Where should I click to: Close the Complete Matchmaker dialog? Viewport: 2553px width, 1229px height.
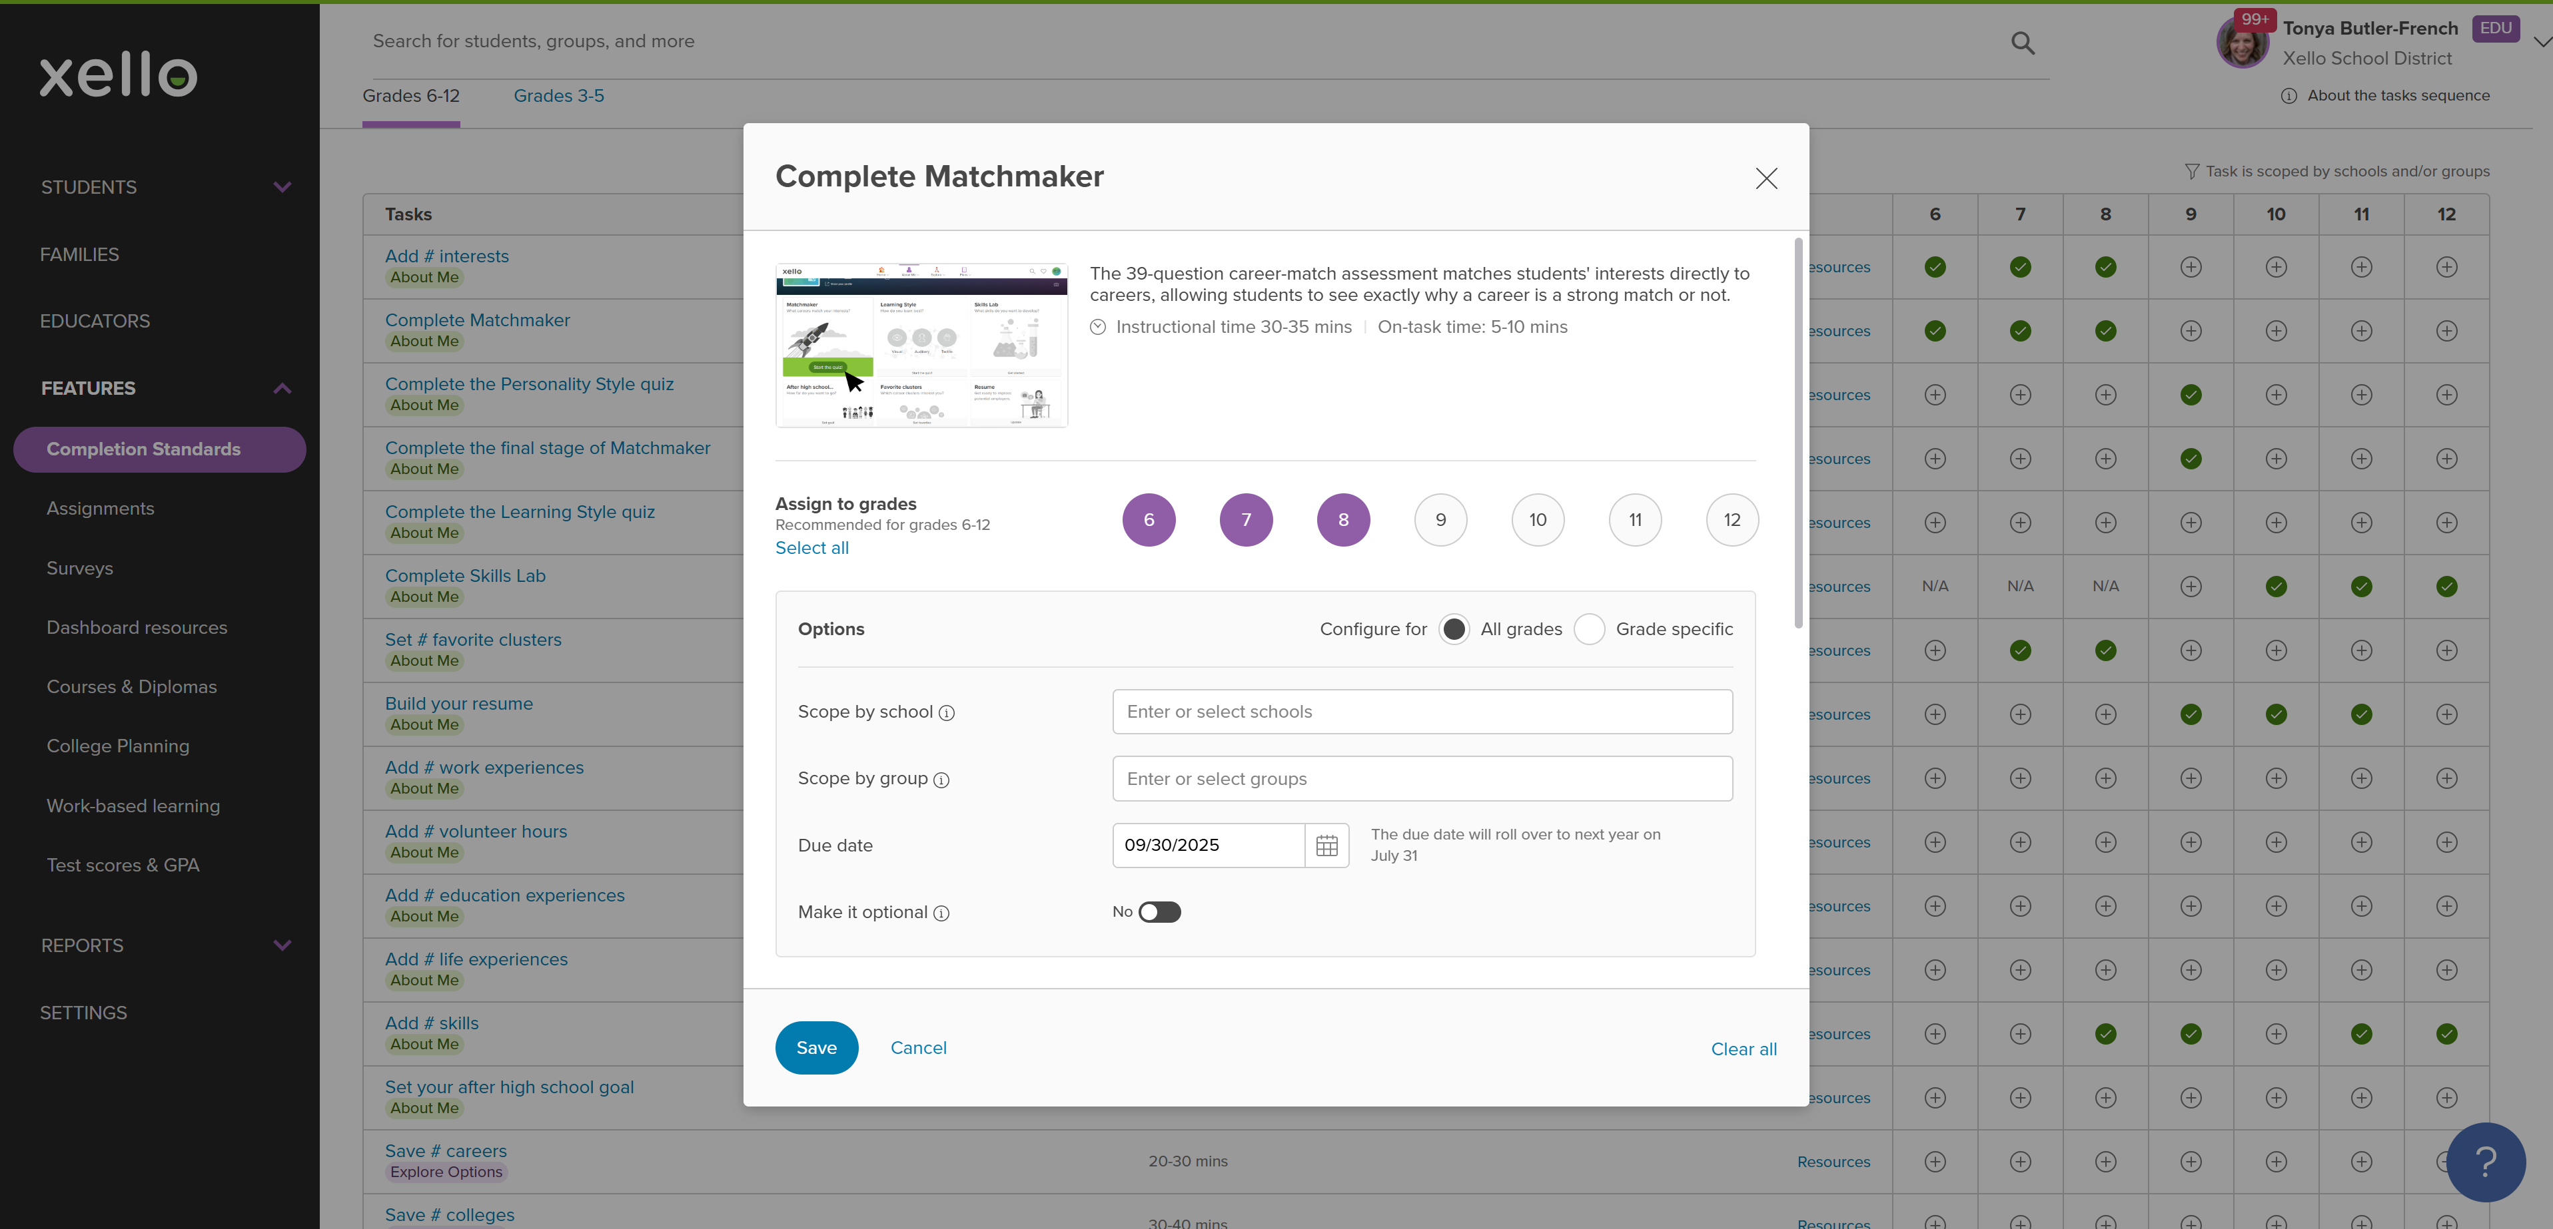tap(1766, 178)
